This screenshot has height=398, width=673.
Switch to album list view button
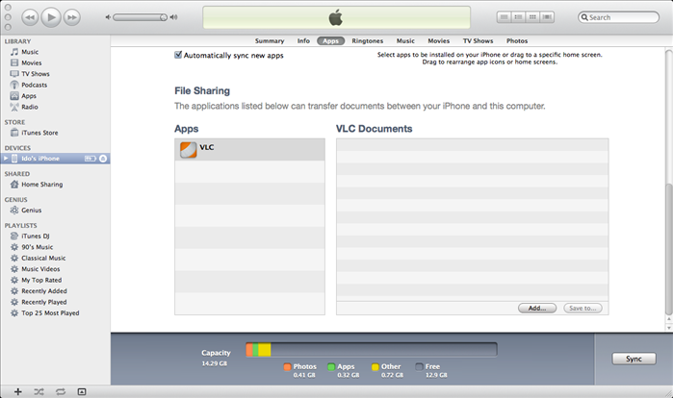pyautogui.click(x=519, y=17)
